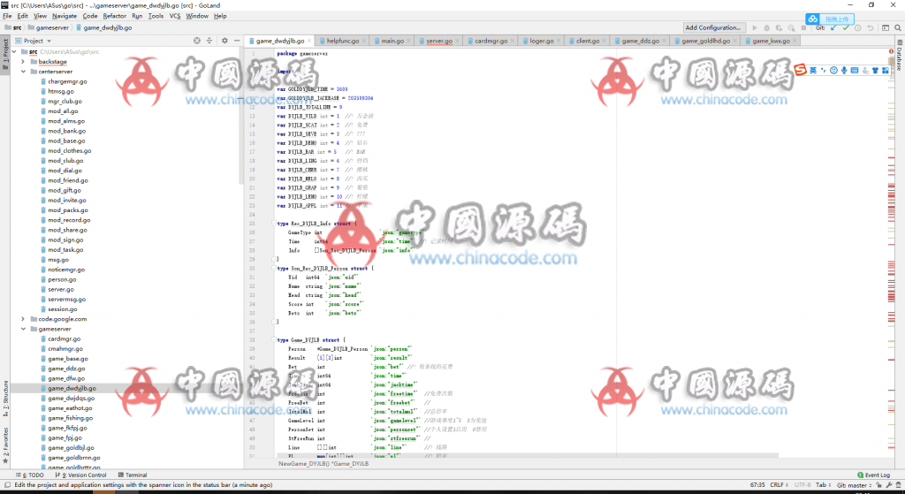Open server.go in centerserver folder
This screenshot has height=494, width=905.
click(x=61, y=289)
